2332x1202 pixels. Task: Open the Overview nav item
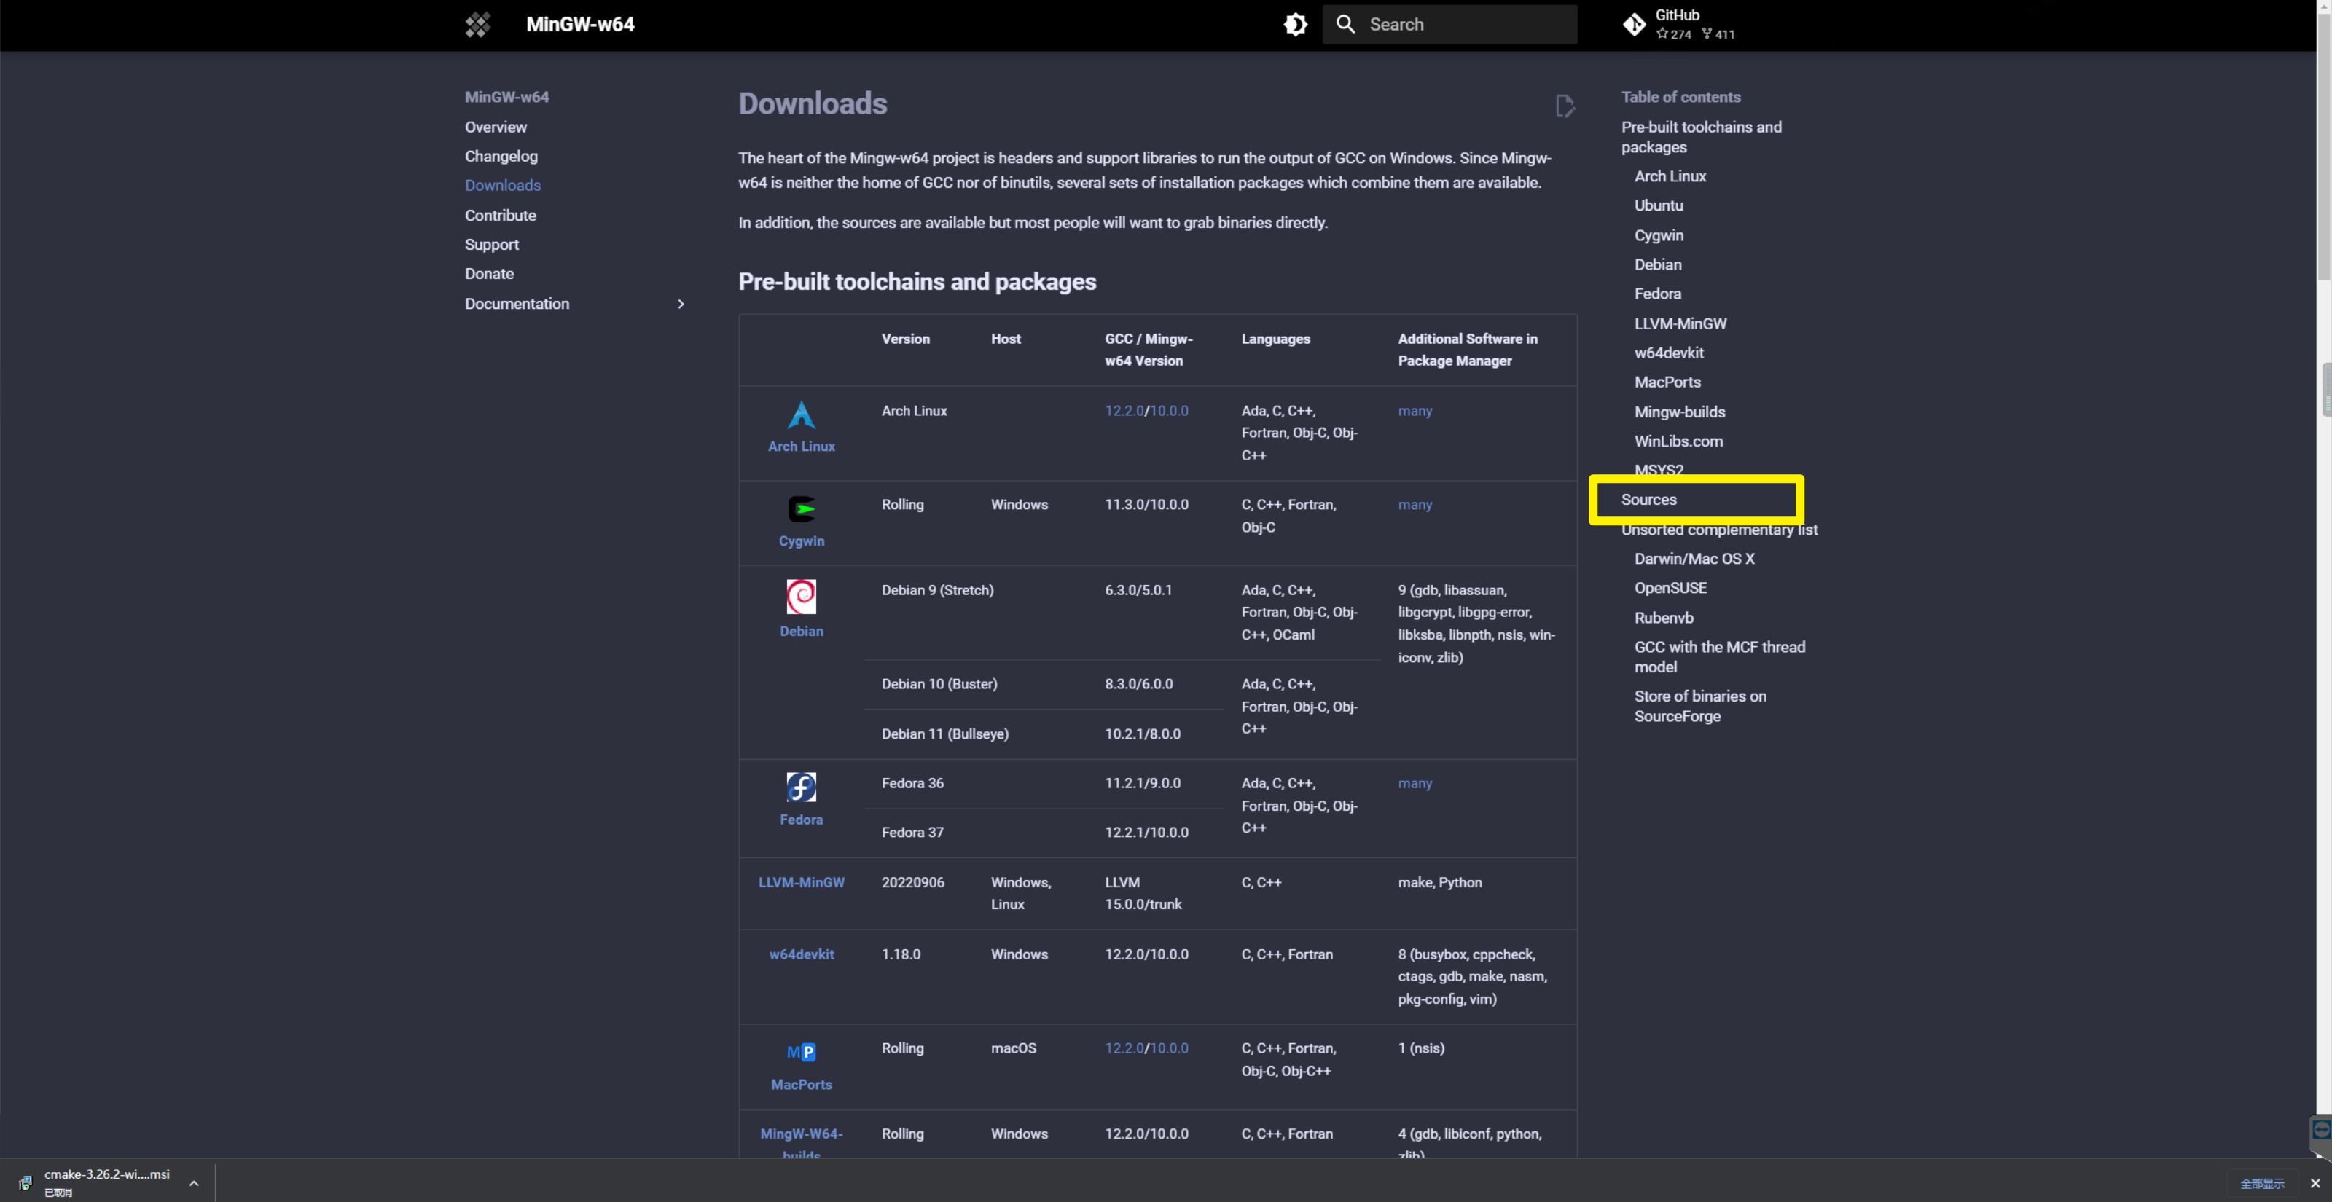(x=496, y=127)
